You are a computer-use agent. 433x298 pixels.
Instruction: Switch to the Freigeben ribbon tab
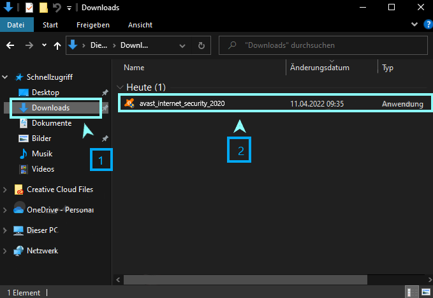click(93, 25)
